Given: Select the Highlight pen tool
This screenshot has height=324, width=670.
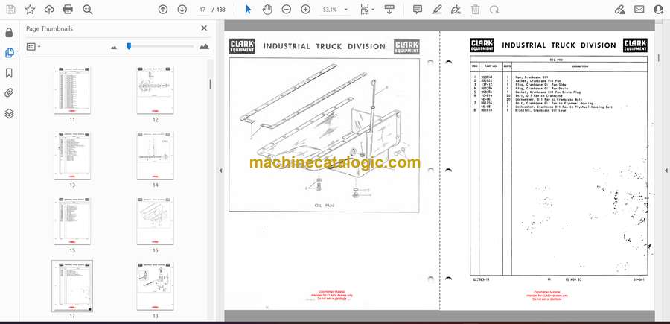Looking at the screenshot, I should (437, 10).
